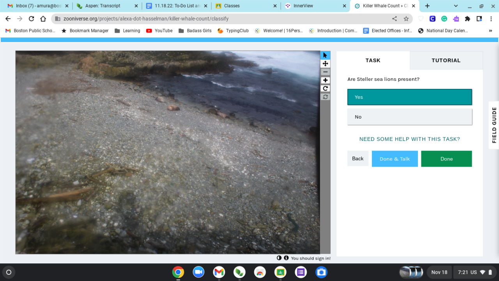Image resolution: width=499 pixels, height=281 pixels.
Task: Click the You should sign in link
Action: (x=311, y=258)
